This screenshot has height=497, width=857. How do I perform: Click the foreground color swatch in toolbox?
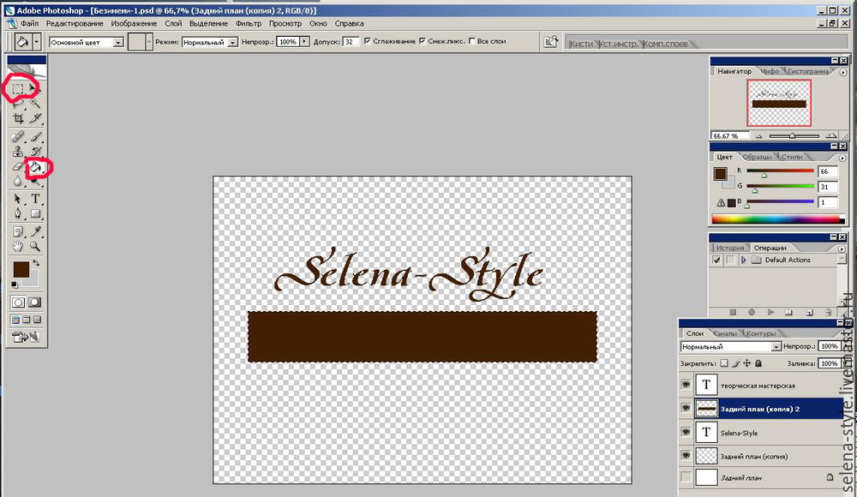21,268
